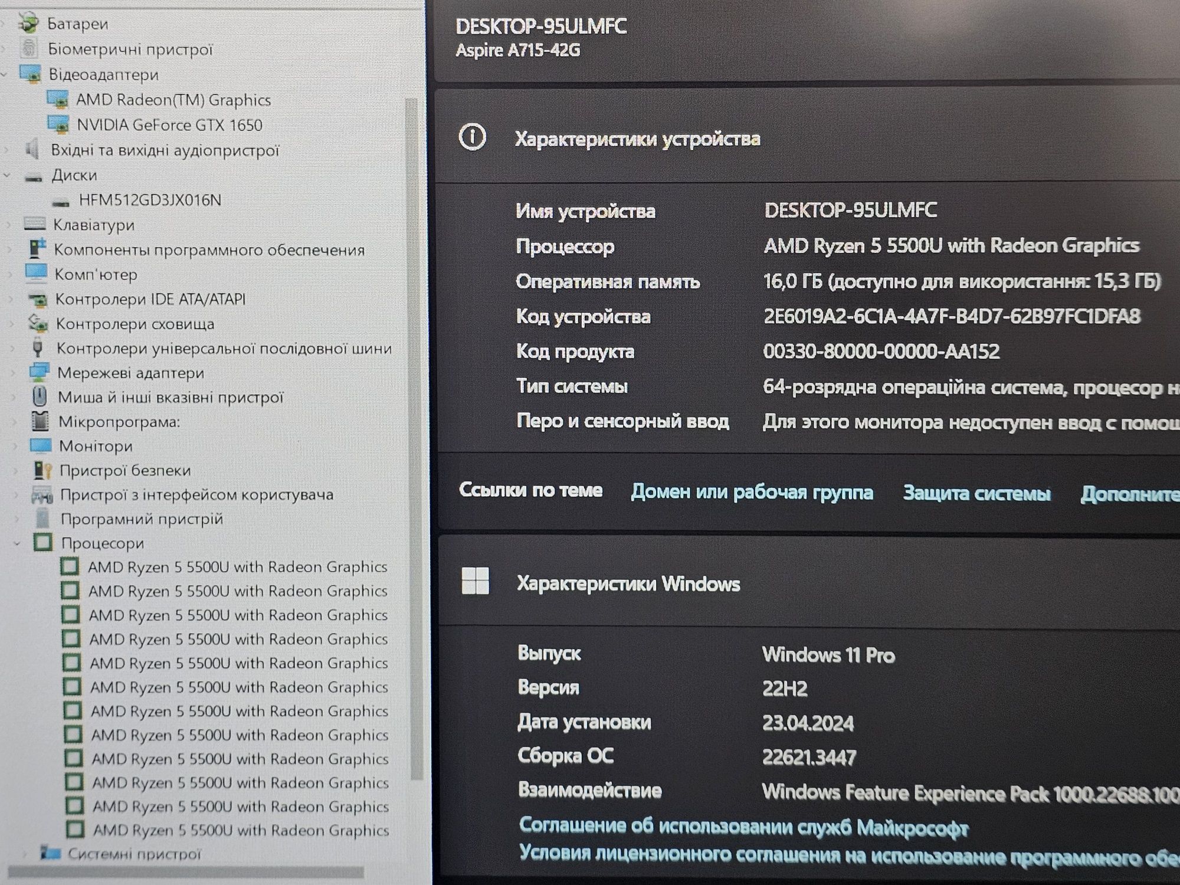Collapse the Відеоадаптери tree node
This screenshot has height=885, width=1180.
[5, 74]
